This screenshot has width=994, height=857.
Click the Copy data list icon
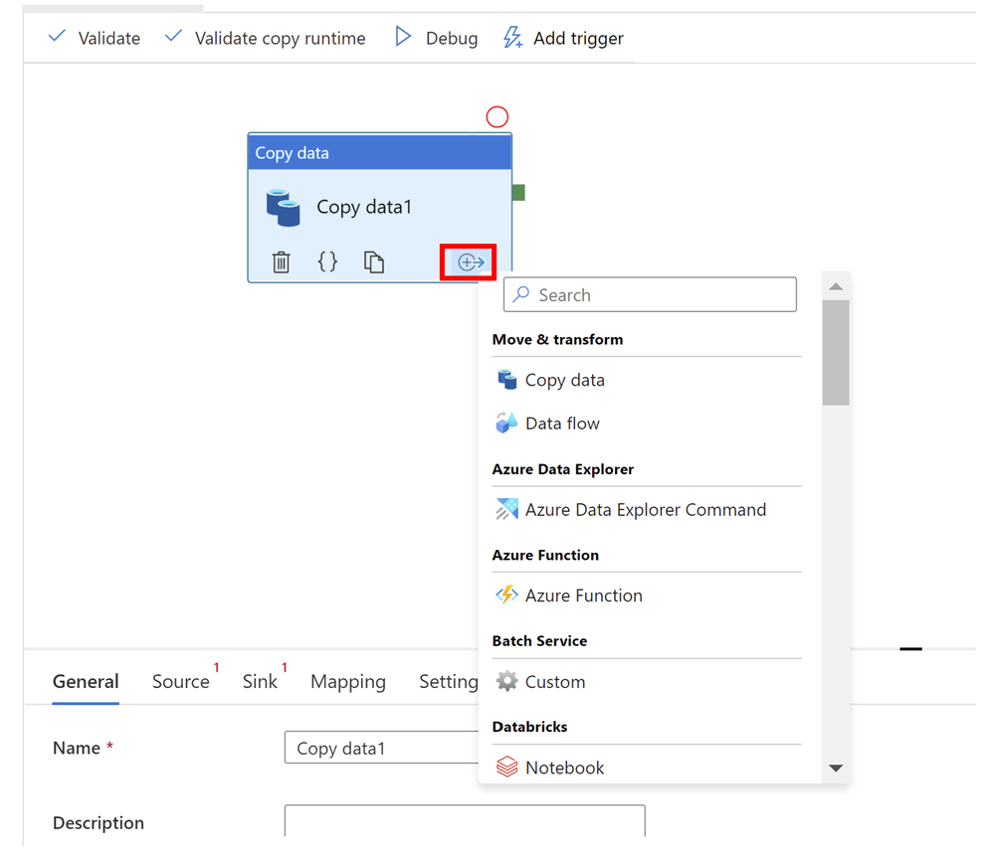coord(506,380)
